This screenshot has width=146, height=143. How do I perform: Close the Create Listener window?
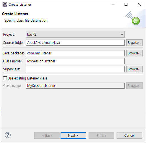(x=139, y=4)
